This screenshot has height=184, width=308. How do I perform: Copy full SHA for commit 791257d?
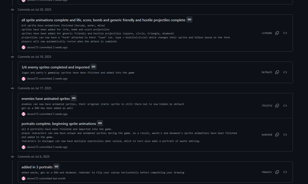click(x=277, y=106)
